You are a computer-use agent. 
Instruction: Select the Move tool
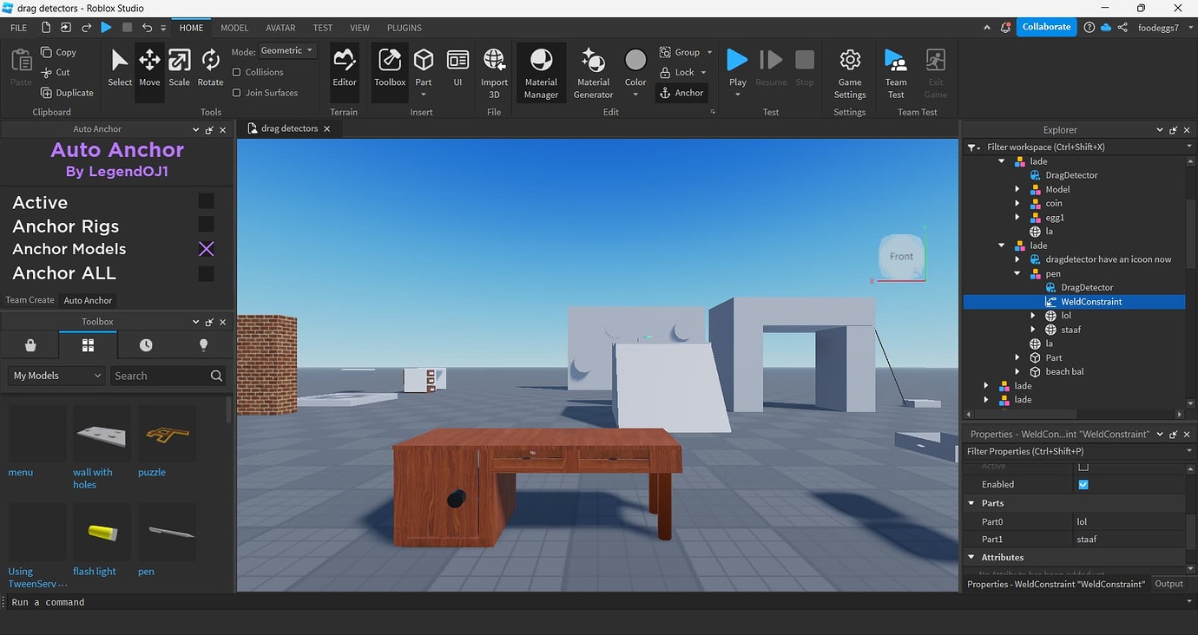(148, 65)
